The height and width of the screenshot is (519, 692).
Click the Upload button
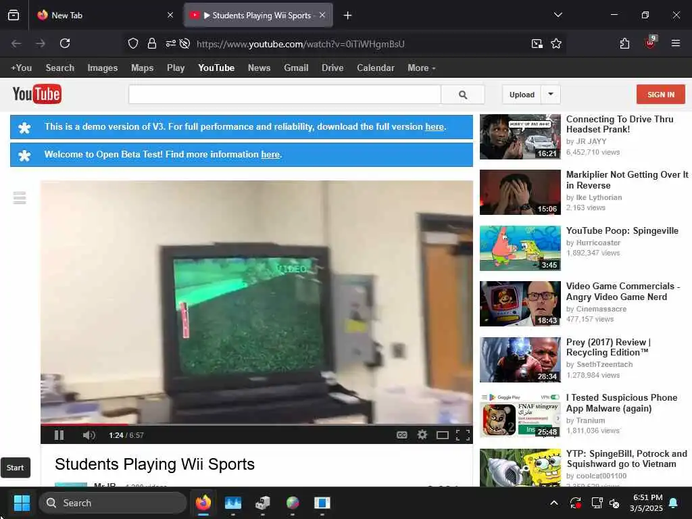(522, 95)
